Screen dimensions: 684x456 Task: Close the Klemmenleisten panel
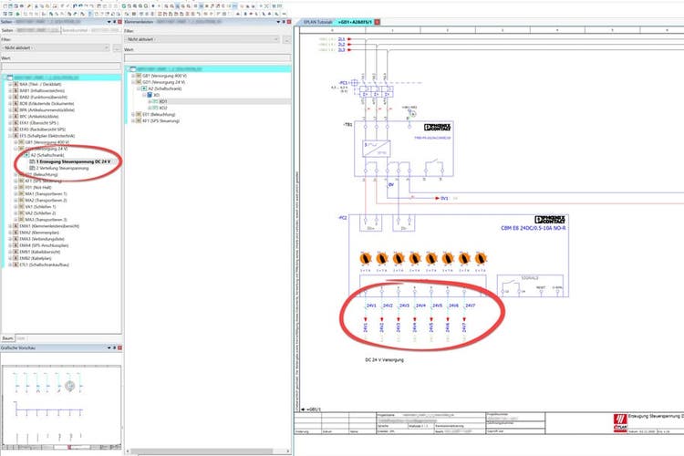288,21
